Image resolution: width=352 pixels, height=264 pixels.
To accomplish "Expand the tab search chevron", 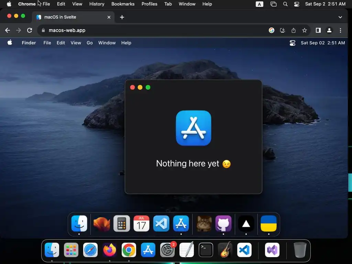I will pyautogui.click(x=340, y=17).
